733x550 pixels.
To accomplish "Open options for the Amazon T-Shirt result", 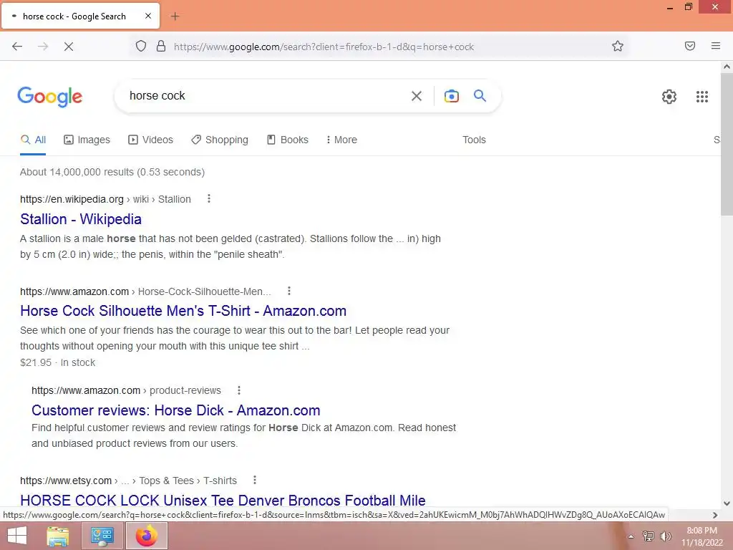I will pos(289,291).
